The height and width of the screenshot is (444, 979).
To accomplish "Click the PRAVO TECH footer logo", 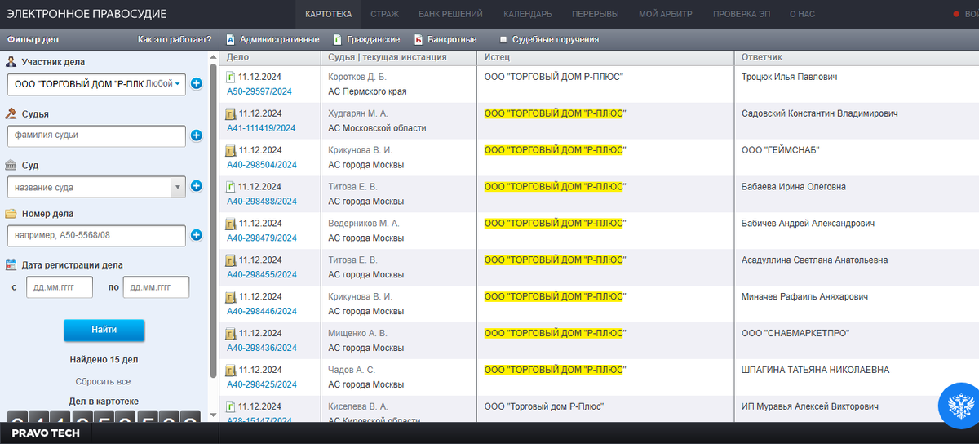I will [x=46, y=433].
